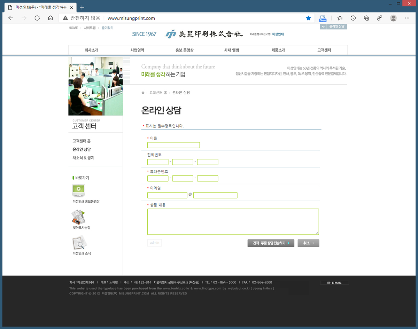
Task: Click the 상담 내용 text area
Action: 233,222
